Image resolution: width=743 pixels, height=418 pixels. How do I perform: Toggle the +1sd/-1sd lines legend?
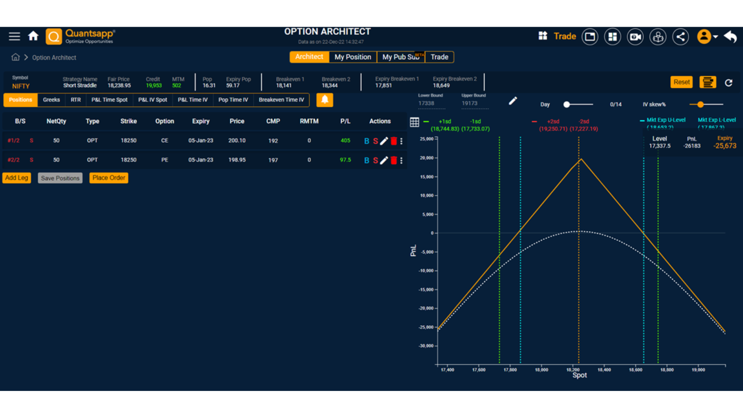pos(445,122)
